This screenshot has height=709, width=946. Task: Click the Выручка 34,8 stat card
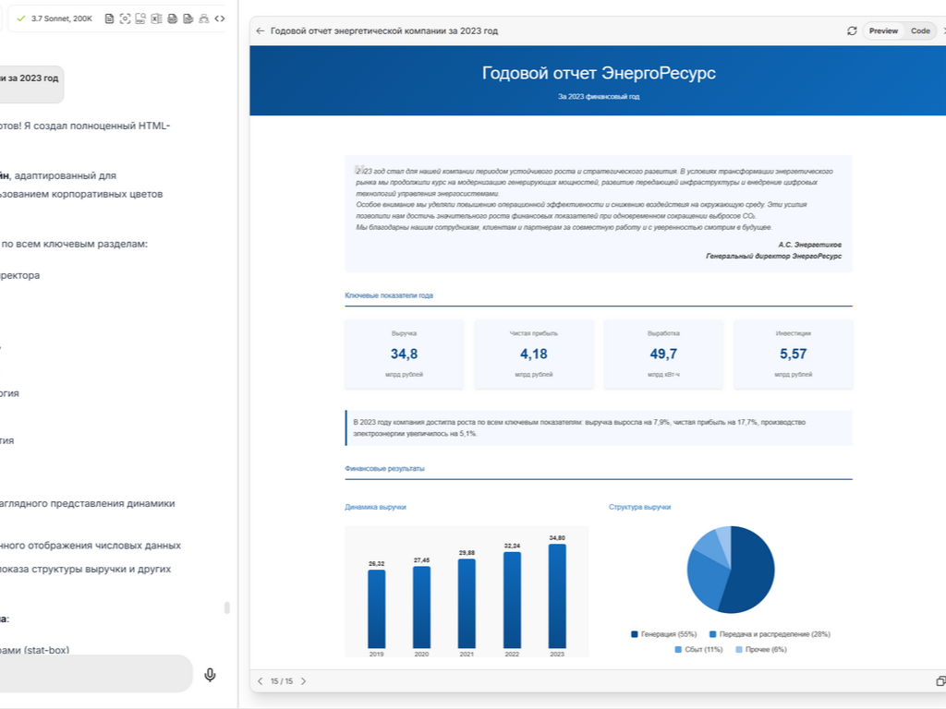(405, 354)
